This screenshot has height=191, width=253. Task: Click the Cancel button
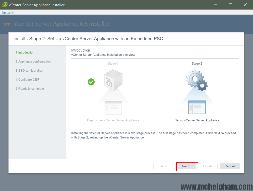point(229,166)
